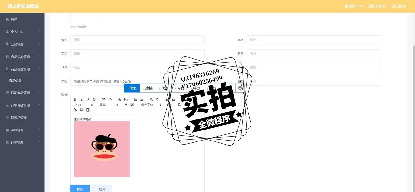Open the 标准字体 font family dropdown
415x192 pixels.
click(151, 105)
